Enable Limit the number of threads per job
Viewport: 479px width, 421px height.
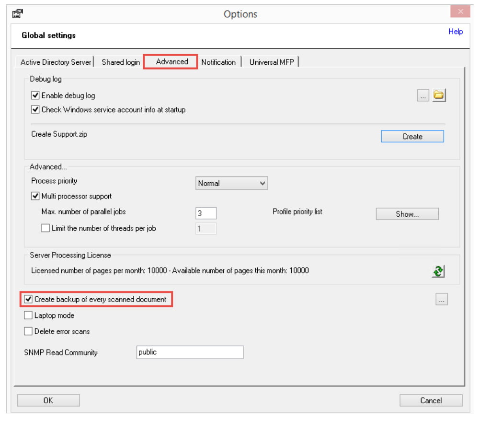[46, 228]
